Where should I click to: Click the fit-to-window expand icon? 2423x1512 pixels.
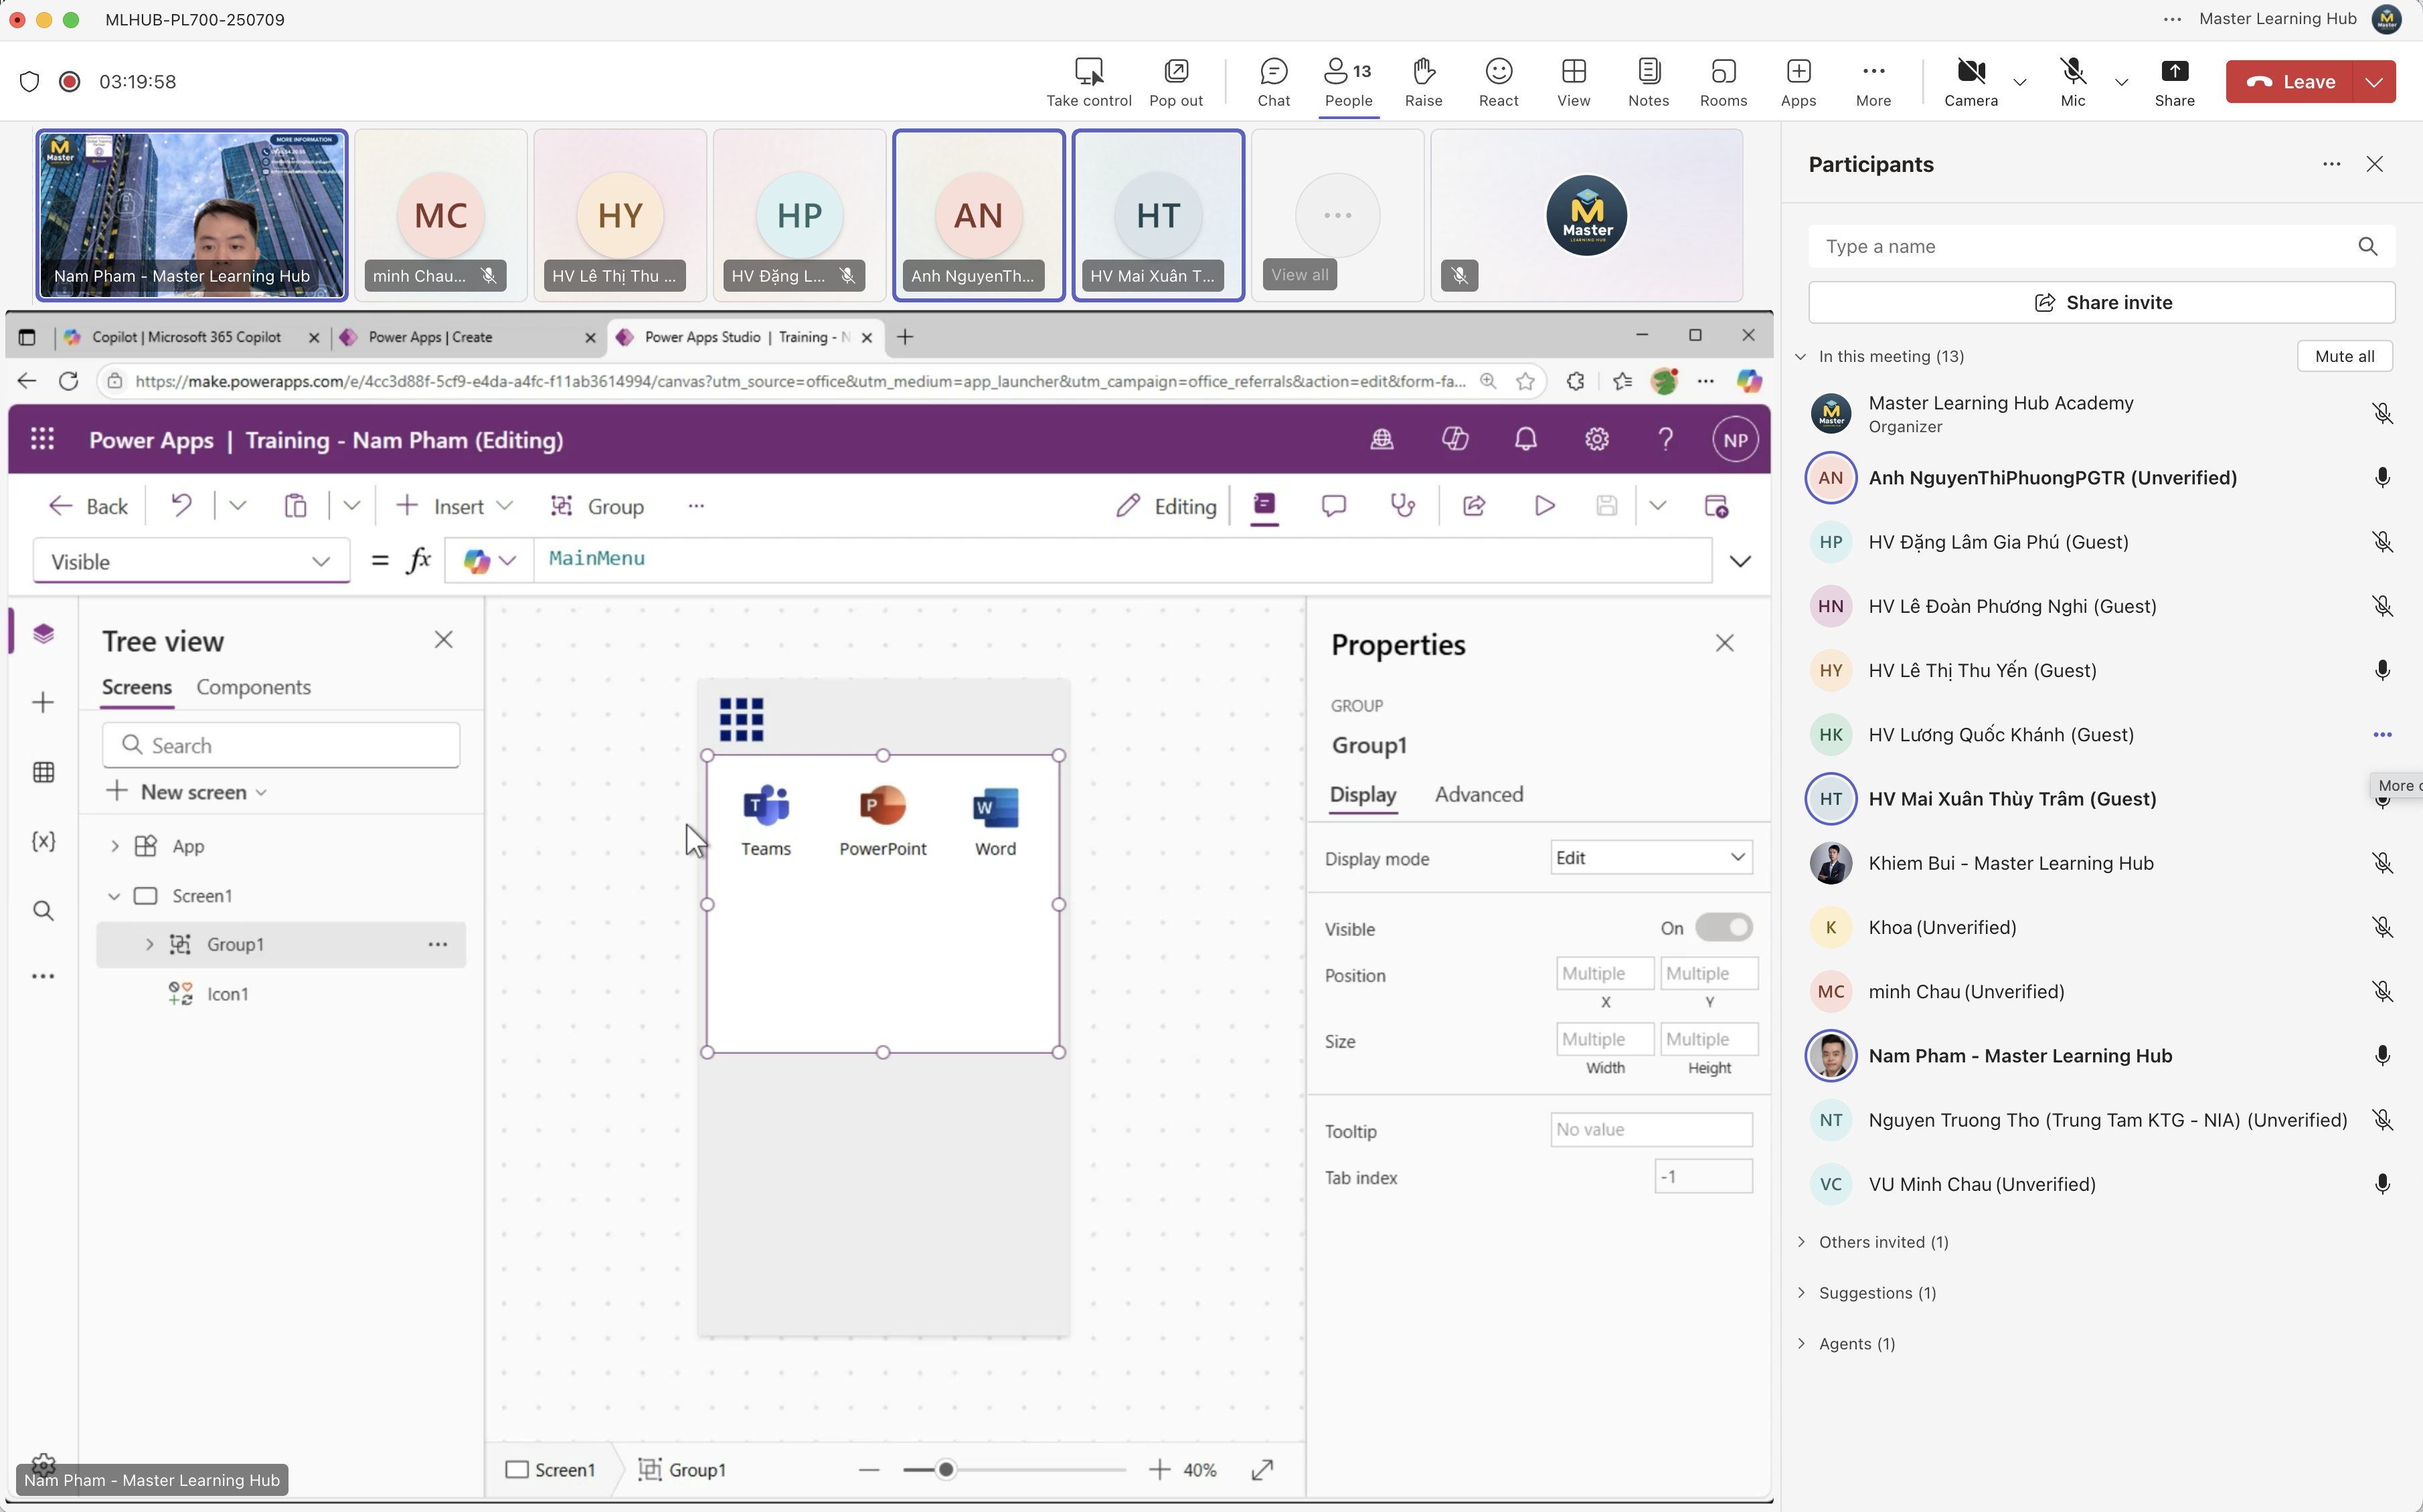1262,1469
